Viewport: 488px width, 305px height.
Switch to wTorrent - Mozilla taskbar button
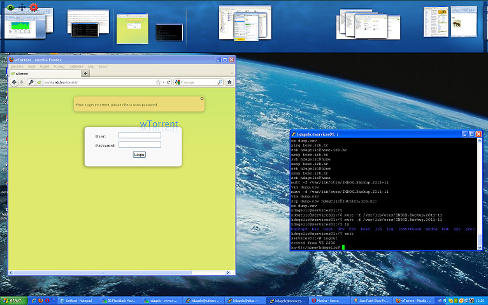(x=413, y=301)
